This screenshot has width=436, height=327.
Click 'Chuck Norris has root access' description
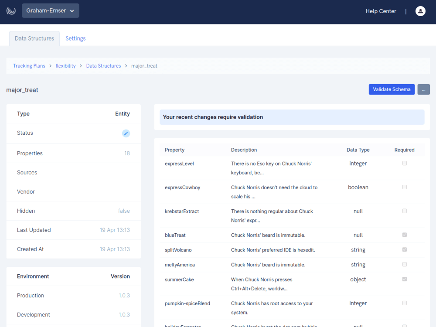tap(272, 308)
